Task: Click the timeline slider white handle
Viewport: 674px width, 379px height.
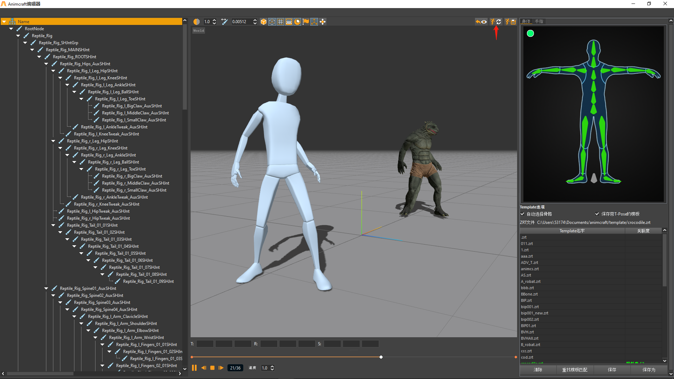Action: coord(381,357)
